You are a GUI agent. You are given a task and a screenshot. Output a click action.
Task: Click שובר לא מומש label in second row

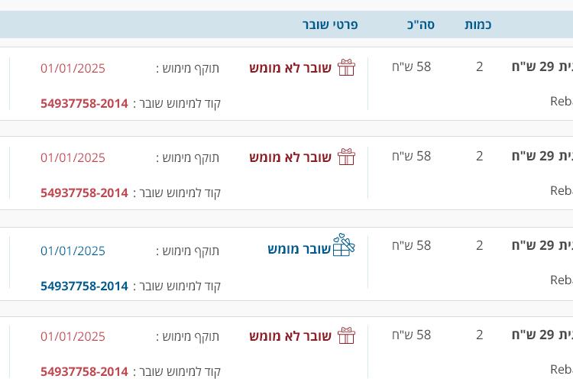(x=290, y=157)
